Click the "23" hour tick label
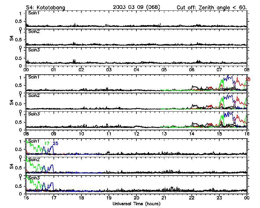The image size is (260, 208). pyautogui.click(x=219, y=198)
